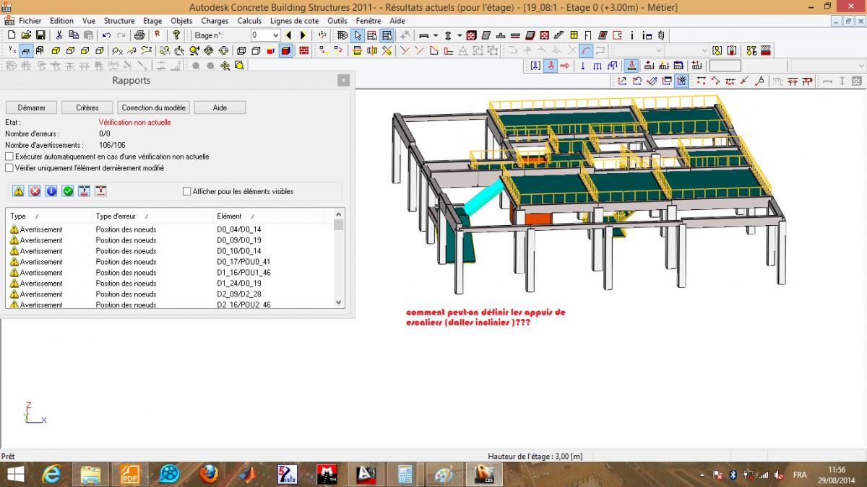Expand the dropdown arrow beside the column tool
This screenshot has width=867, height=487.
459,35
